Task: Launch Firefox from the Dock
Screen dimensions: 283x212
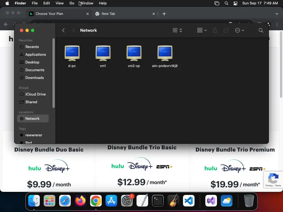Action: click(x=80, y=201)
